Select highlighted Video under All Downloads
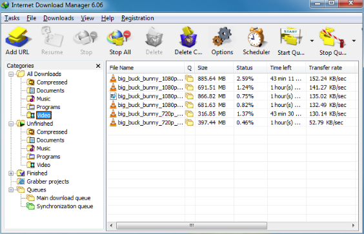Screen dimensions: 364x234 point(44,115)
